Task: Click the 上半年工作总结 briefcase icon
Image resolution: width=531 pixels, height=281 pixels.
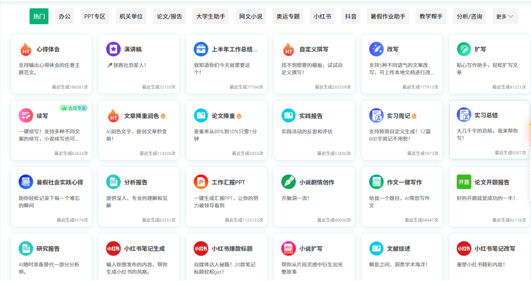Action: [201, 49]
